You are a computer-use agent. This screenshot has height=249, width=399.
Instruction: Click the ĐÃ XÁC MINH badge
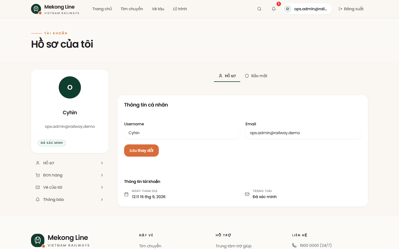[x=52, y=143]
